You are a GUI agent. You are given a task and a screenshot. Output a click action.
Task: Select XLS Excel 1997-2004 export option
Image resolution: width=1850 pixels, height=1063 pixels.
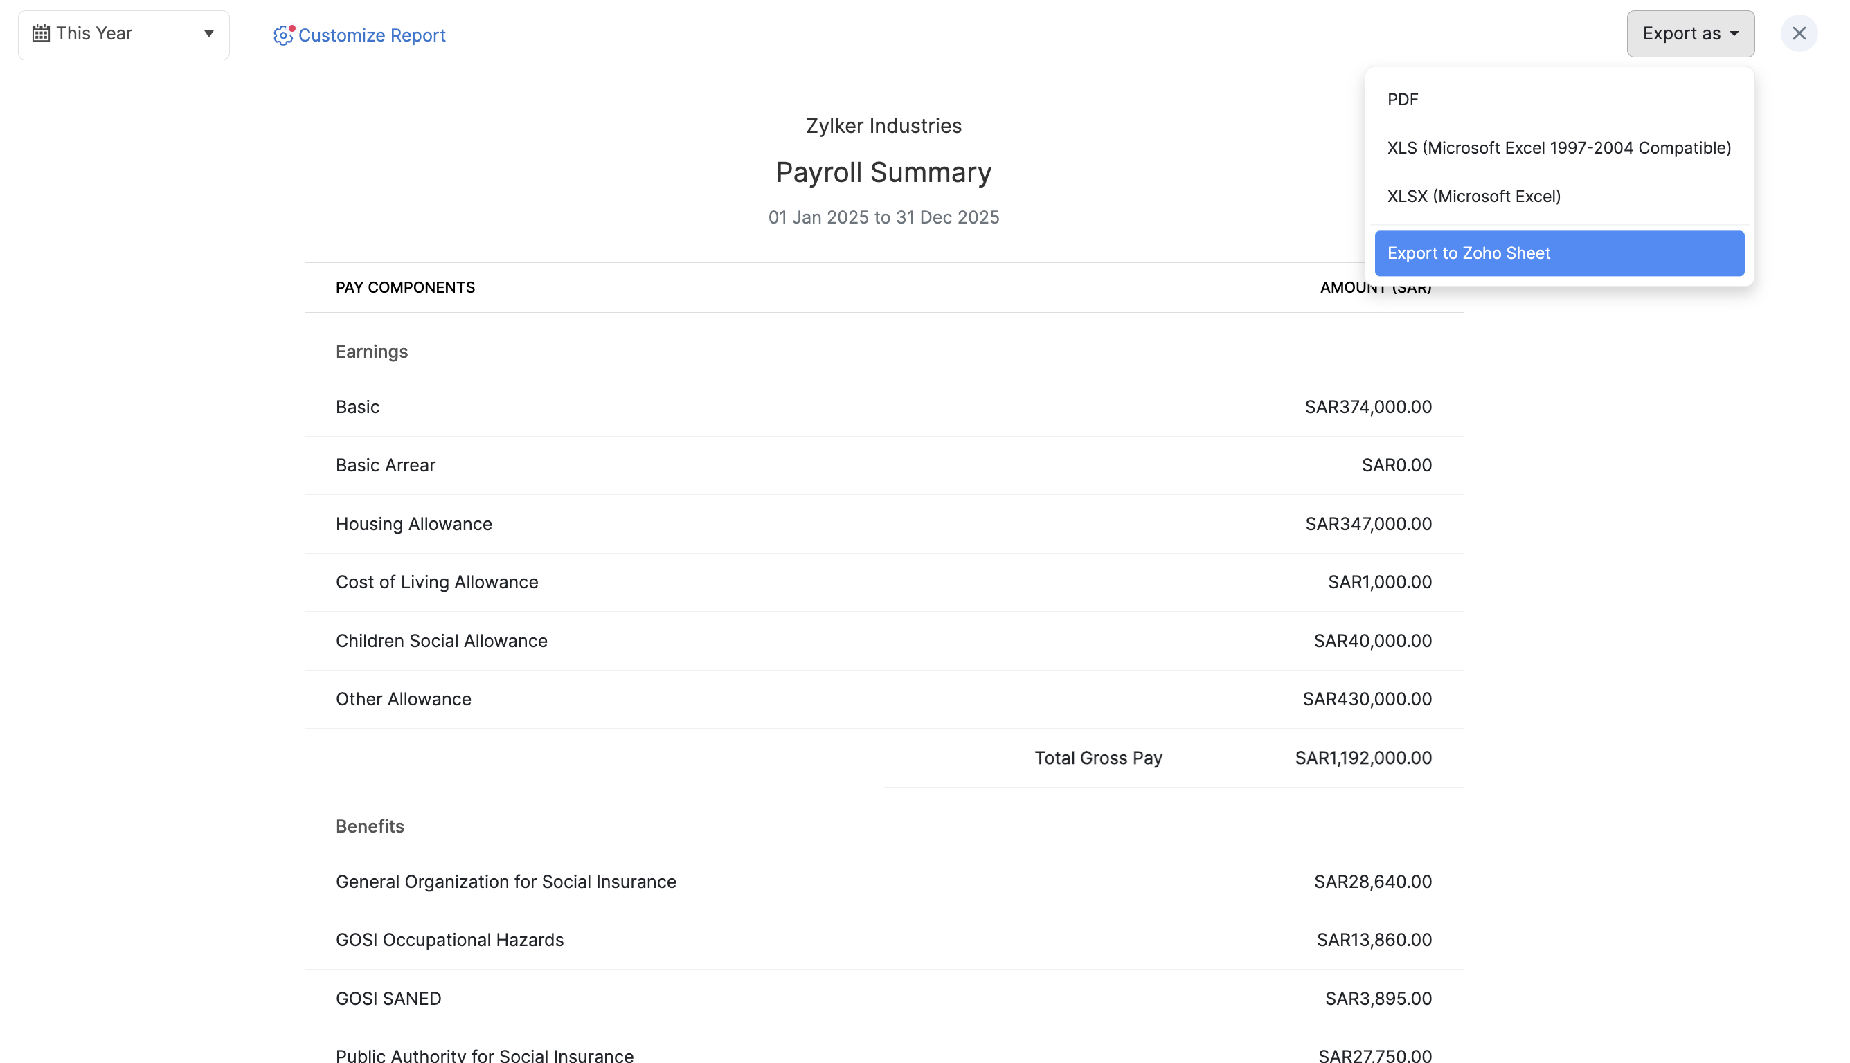point(1559,147)
